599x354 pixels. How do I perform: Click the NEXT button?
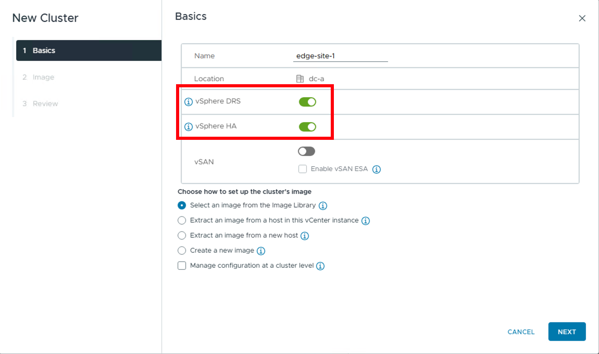pos(567,331)
